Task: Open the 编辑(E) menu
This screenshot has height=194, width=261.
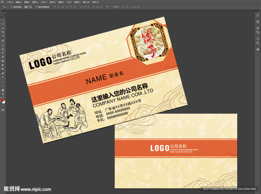Action: [x=19, y=2]
